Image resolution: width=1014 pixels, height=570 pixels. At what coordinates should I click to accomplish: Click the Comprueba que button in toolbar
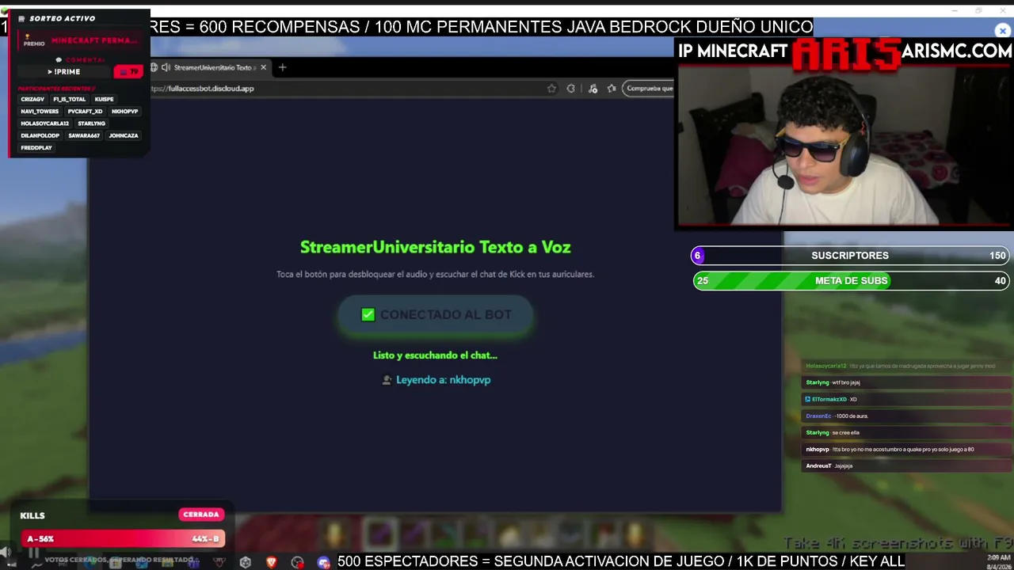pyautogui.click(x=648, y=88)
